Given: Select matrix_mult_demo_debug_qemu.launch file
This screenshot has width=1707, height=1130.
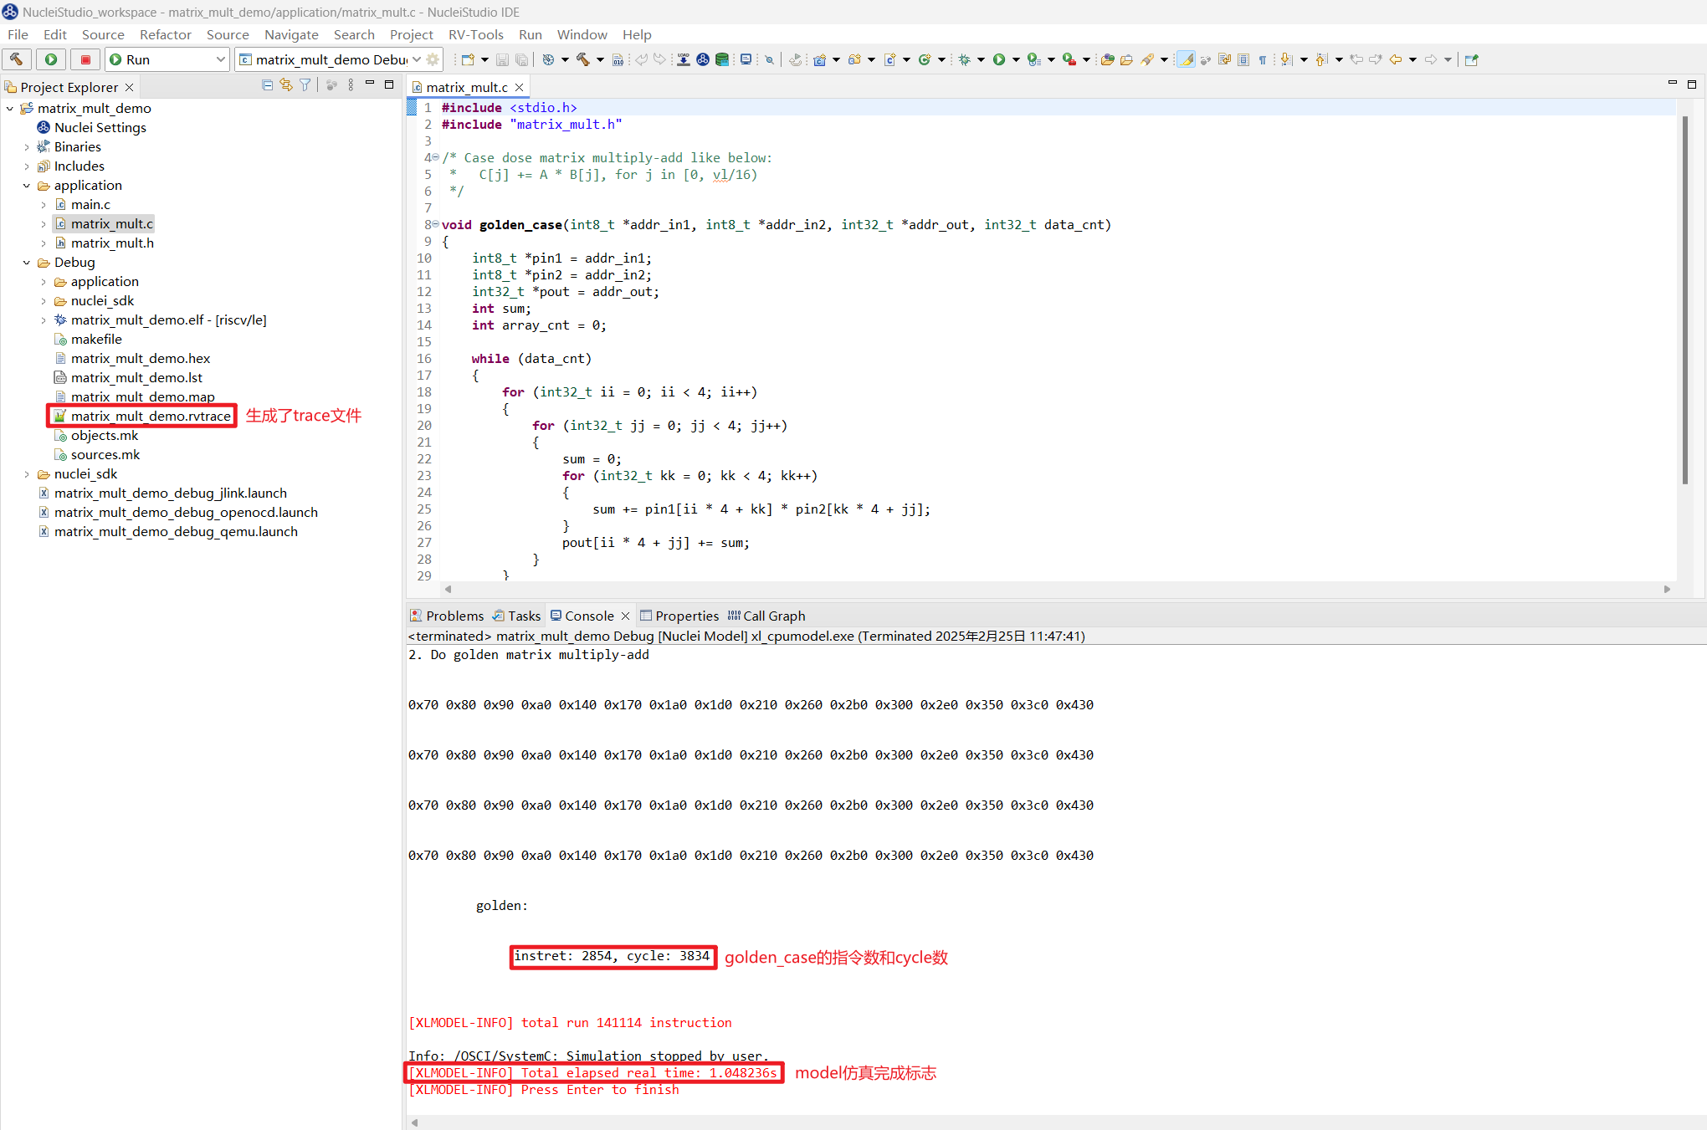Looking at the screenshot, I should coord(168,531).
